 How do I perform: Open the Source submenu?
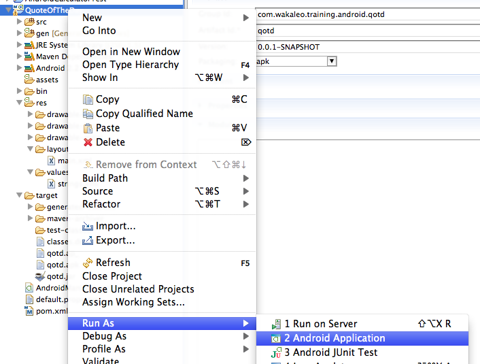point(162,191)
